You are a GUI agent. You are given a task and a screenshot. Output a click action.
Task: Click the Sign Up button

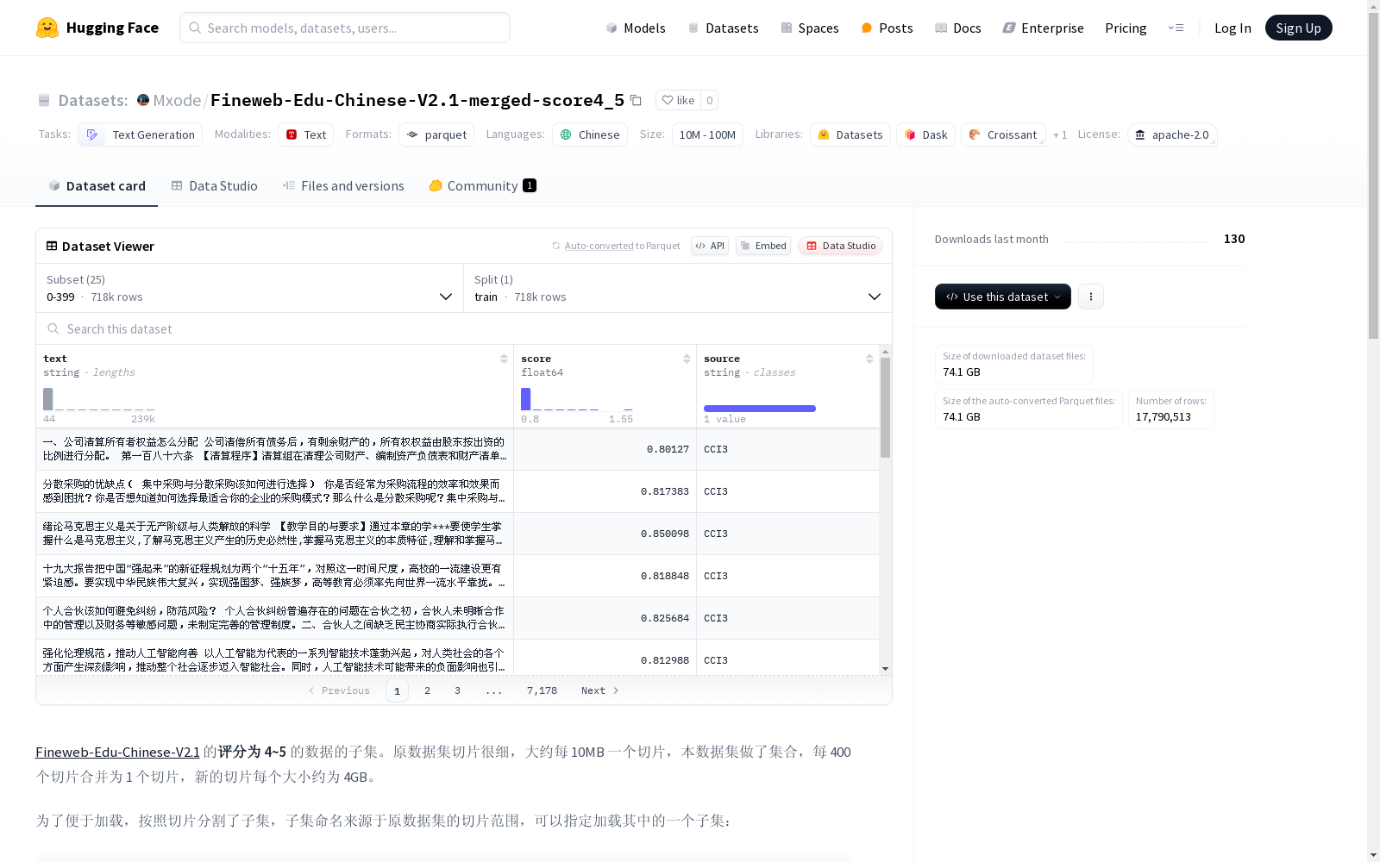(1298, 28)
